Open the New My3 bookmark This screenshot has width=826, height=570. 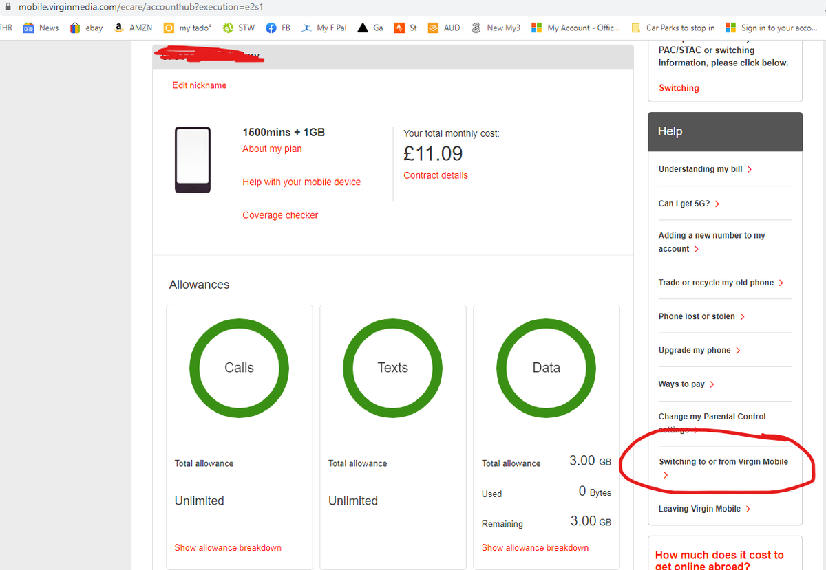click(496, 28)
